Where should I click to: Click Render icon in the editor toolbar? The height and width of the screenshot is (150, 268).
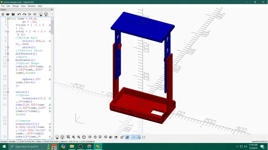pos(46,14)
